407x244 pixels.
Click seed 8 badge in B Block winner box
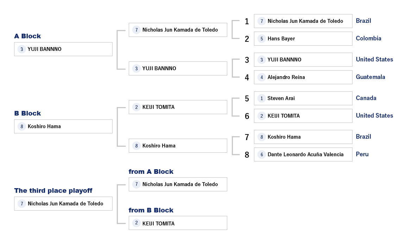pyautogui.click(x=22, y=126)
